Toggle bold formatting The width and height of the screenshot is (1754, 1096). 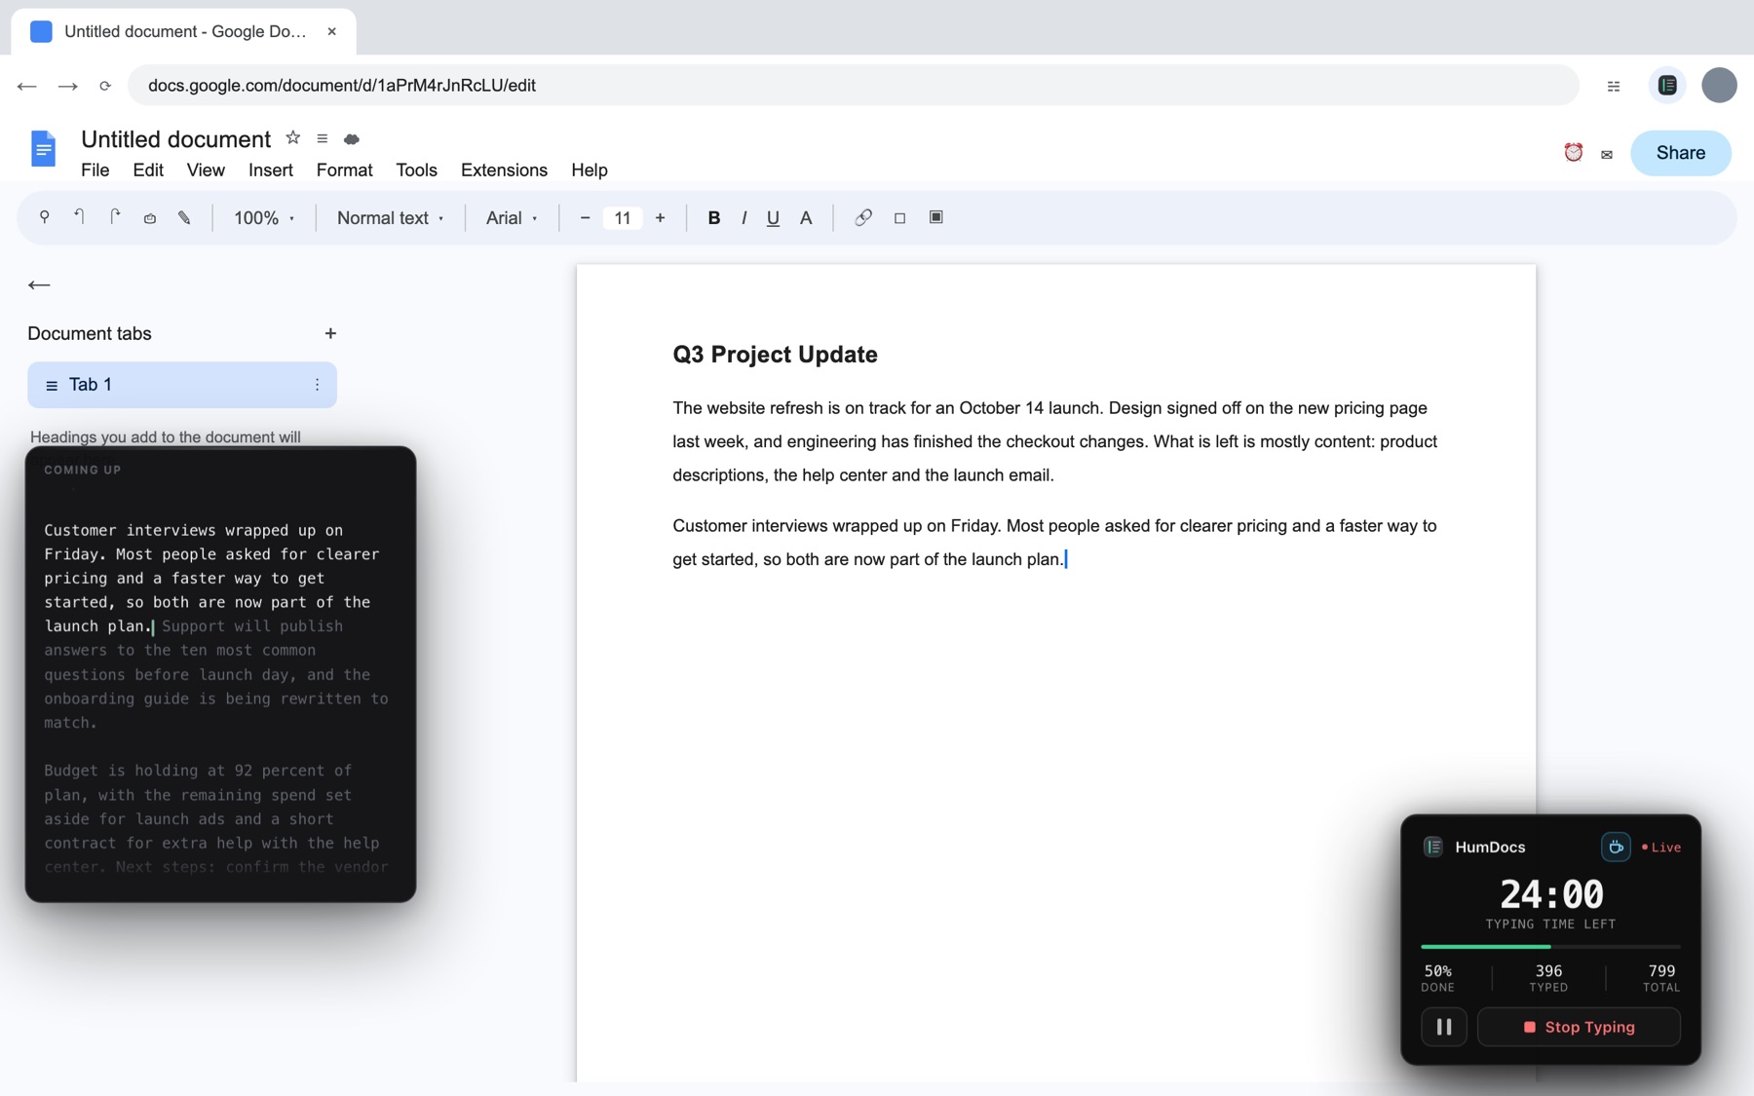pyautogui.click(x=713, y=218)
